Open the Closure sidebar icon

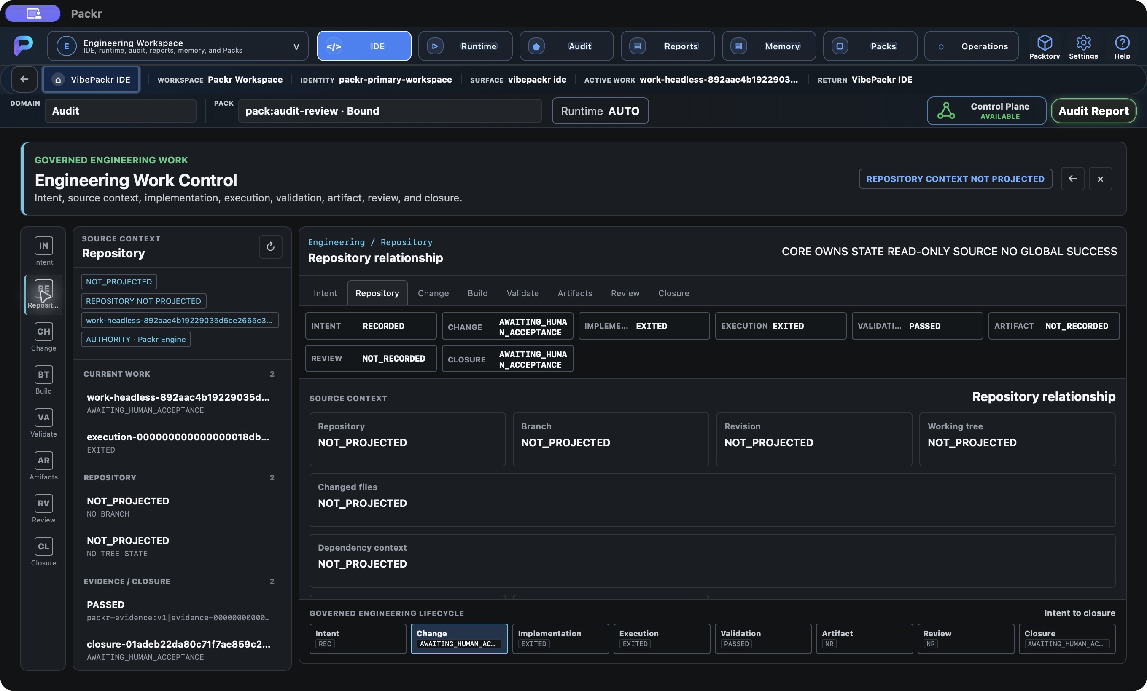click(43, 552)
